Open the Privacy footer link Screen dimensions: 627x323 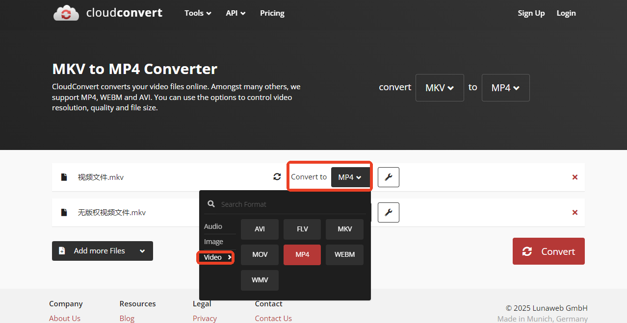[205, 318]
